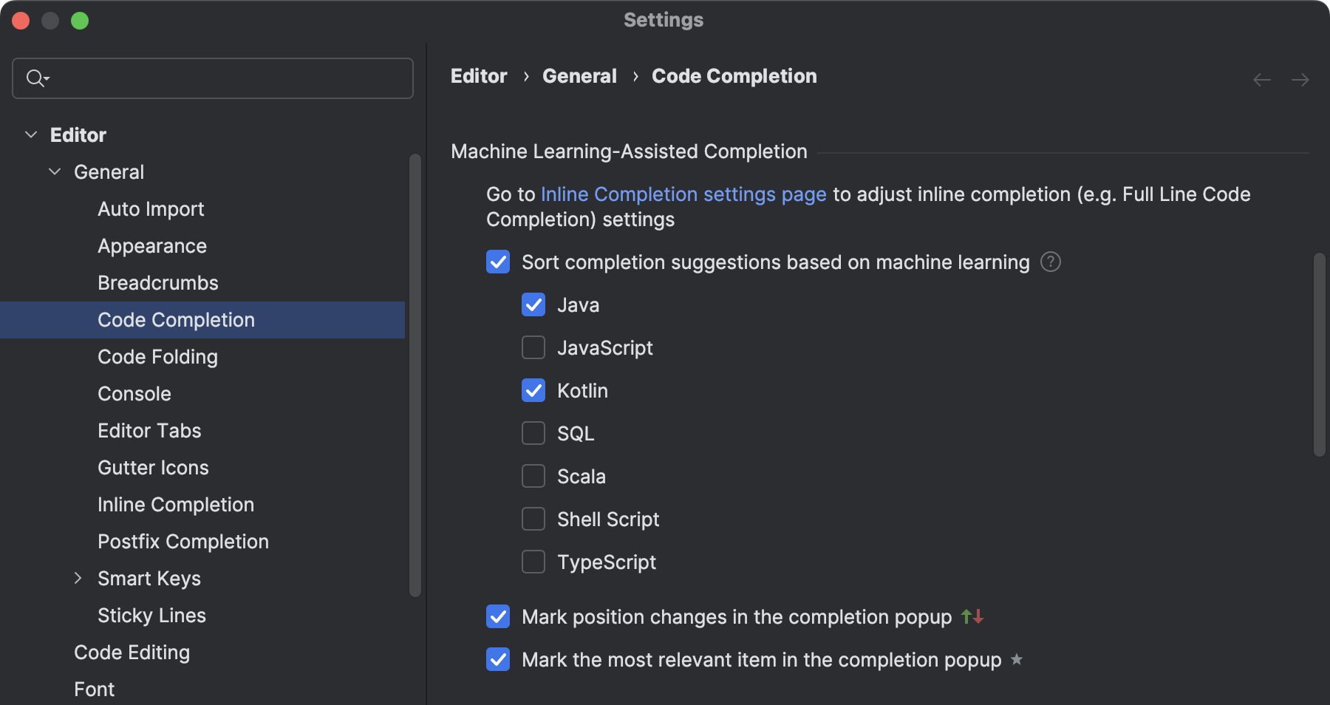This screenshot has height=705, width=1330.
Task: Enable the TypeScript checkbox
Action: 533,562
